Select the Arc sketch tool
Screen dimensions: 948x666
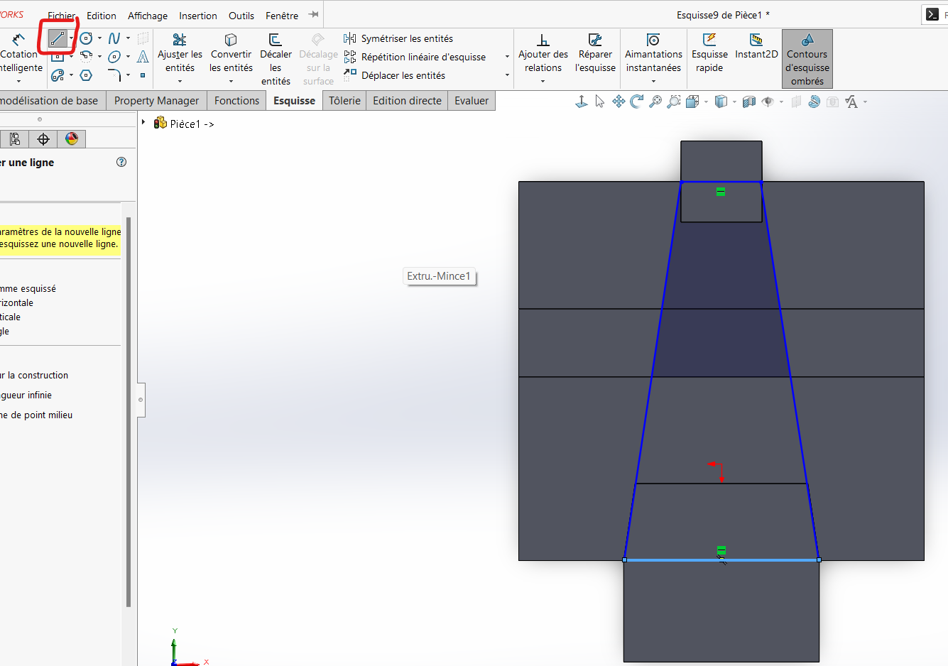pyautogui.click(x=86, y=57)
